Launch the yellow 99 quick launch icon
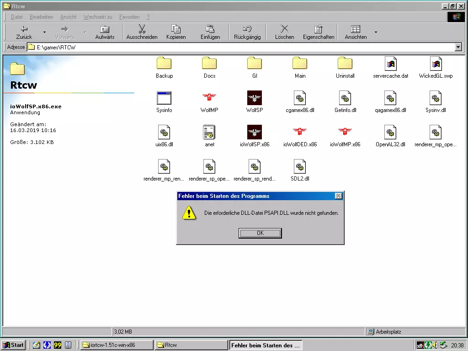This screenshot has width=468, height=351. point(58,345)
